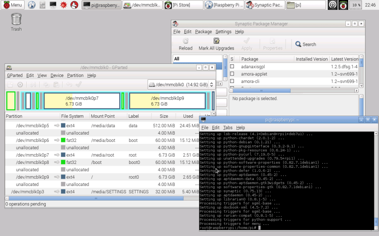Select /dev/mmcblk0p7 block in partition graphic
379x236 pixels.
coord(82,101)
